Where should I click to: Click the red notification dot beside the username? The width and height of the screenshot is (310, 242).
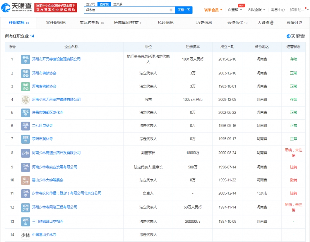pos(306,8)
